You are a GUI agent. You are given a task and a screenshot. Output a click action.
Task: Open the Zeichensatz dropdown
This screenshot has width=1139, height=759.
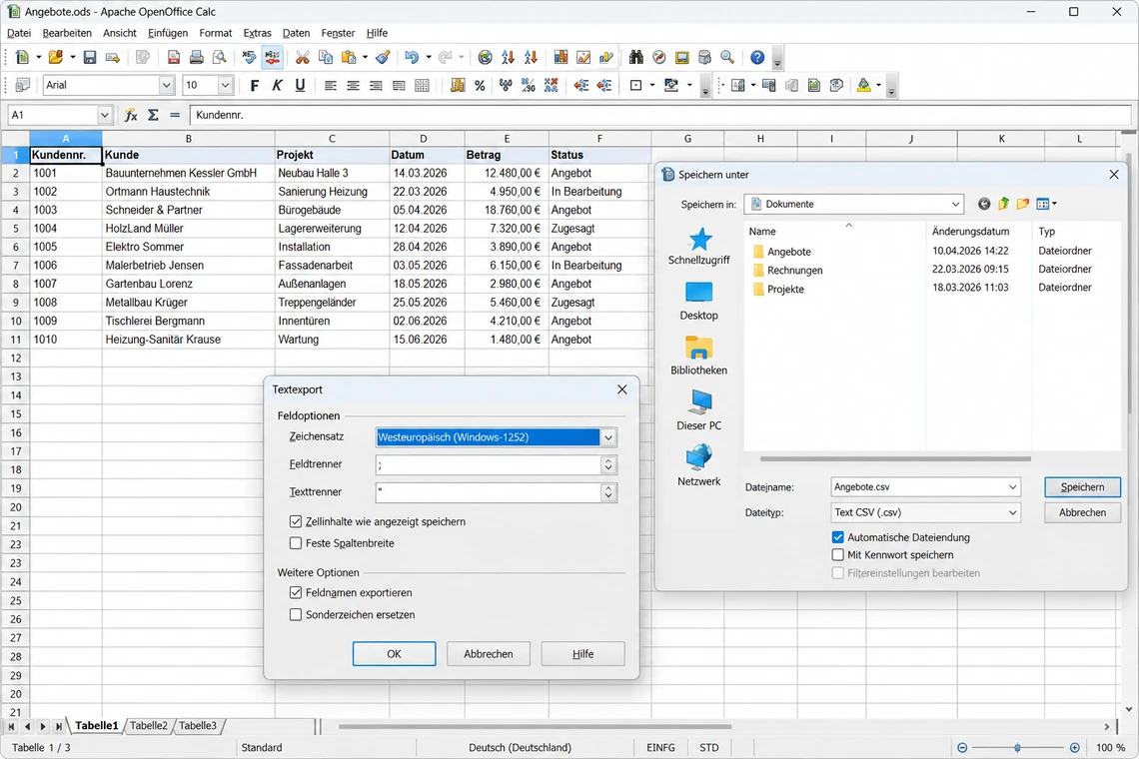click(x=608, y=437)
